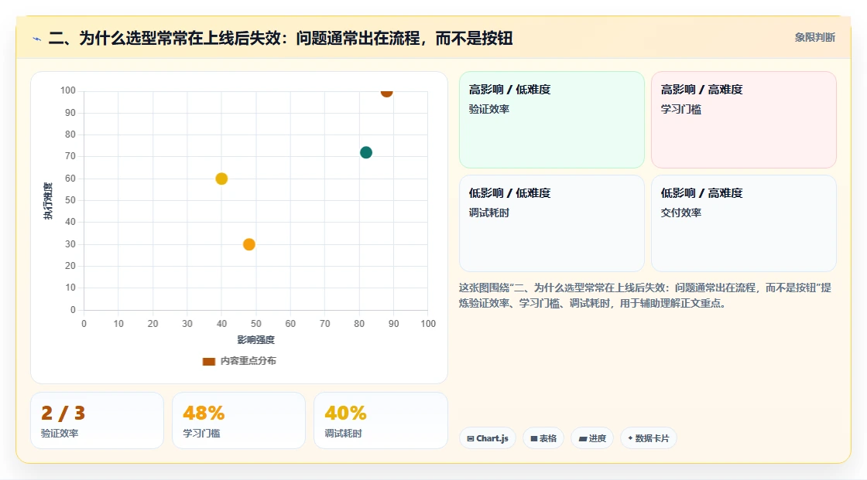The height and width of the screenshot is (480, 867).
Task: Click the 影响强度 x-axis title
Action: (x=256, y=339)
